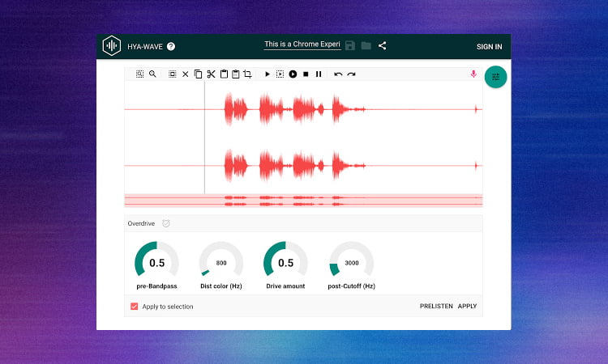Image resolution: width=608 pixels, height=364 pixels.
Task: Share the project via share icon
Action: (x=383, y=46)
